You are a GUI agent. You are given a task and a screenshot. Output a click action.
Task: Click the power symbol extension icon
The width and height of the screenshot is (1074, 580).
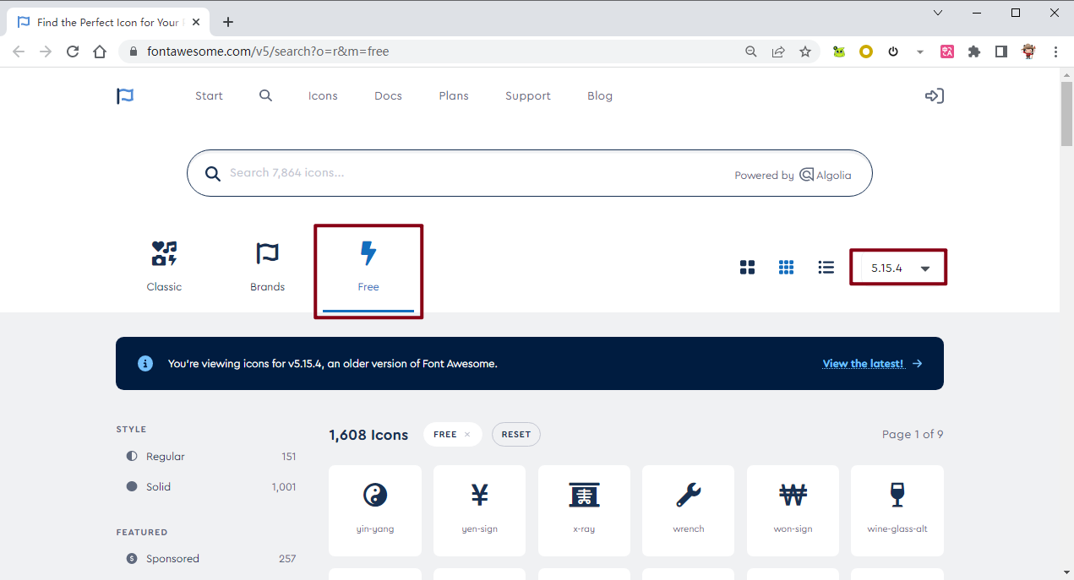(x=893, y=51)
